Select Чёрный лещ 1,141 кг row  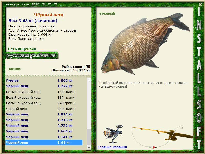pyautogui.click(x=44, y=137)
